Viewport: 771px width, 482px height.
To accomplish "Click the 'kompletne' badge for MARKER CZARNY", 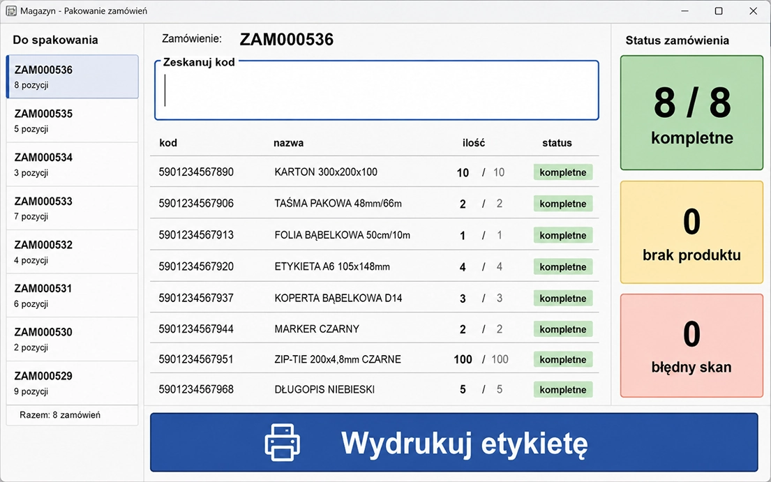I will click(563, 329).
